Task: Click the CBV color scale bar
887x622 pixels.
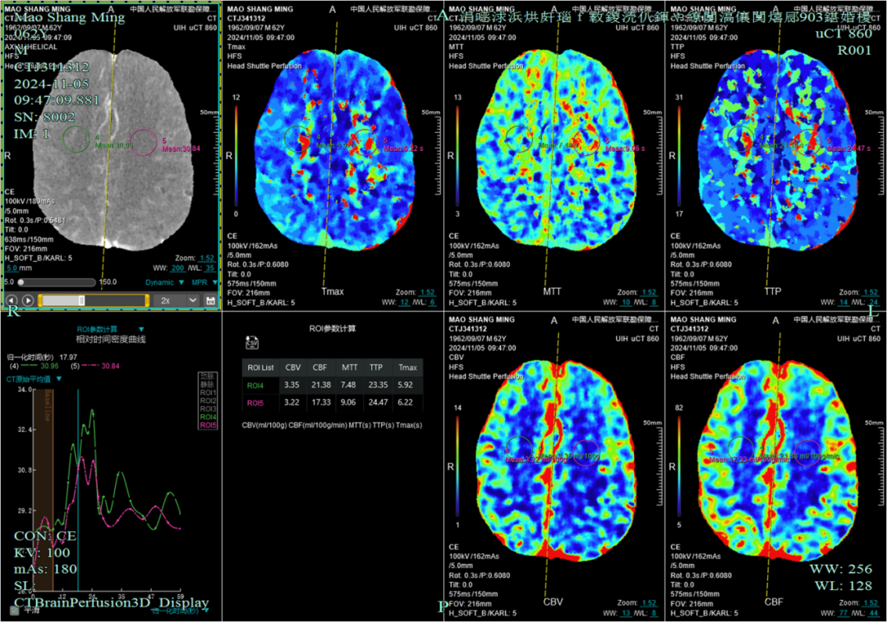Action: click(457, 466)
